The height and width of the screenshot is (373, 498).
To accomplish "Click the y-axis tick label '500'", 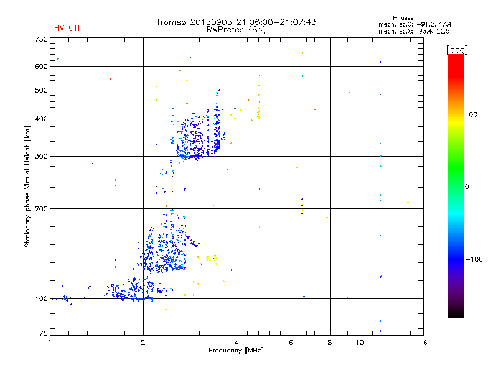I will 41,90.
